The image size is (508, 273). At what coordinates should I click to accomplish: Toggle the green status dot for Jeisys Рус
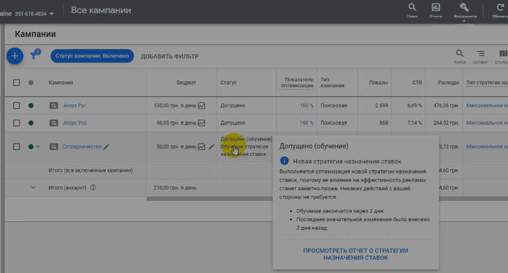pos(31,106)
